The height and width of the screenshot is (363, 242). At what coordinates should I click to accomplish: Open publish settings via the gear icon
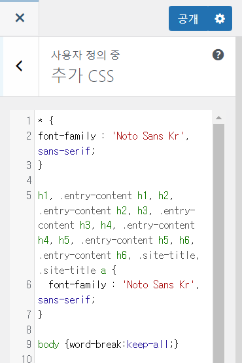tap(220, 18)
